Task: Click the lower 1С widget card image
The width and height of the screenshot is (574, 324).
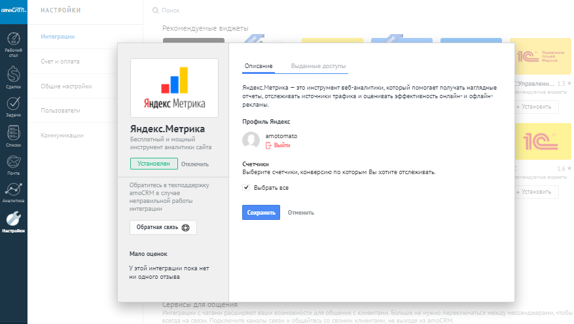Action: tap(543, 141)
